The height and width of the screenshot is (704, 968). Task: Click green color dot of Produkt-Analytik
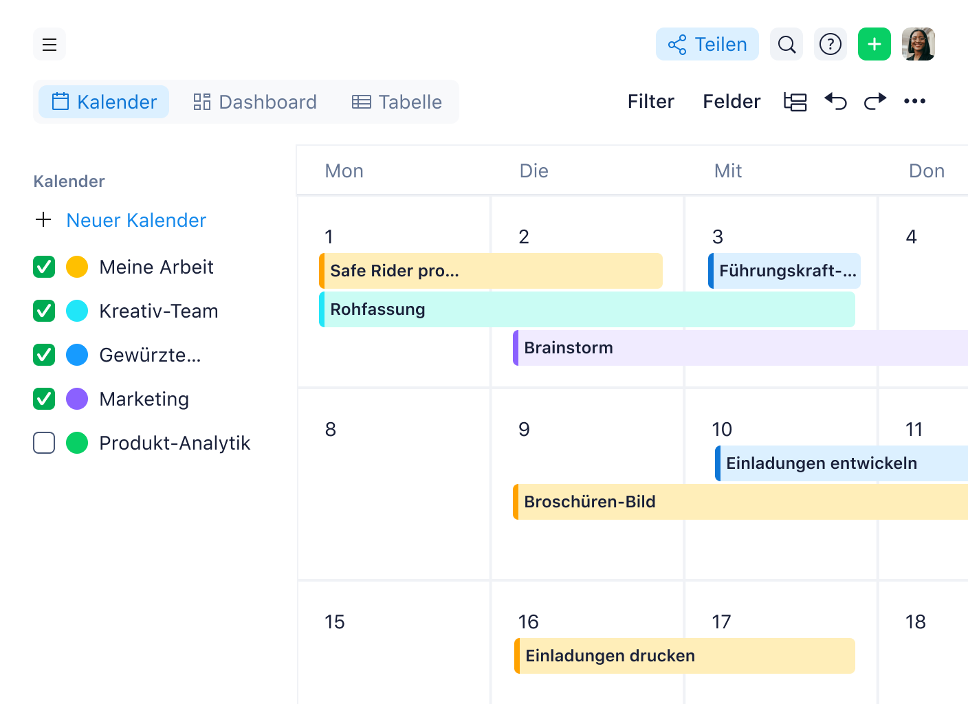pos(77,443)
